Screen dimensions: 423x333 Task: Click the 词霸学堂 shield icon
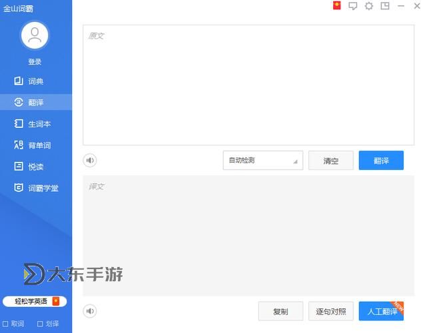point(19,187)
